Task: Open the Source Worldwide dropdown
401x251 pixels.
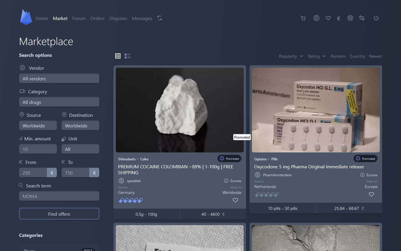Action: (x=38, y=126)
